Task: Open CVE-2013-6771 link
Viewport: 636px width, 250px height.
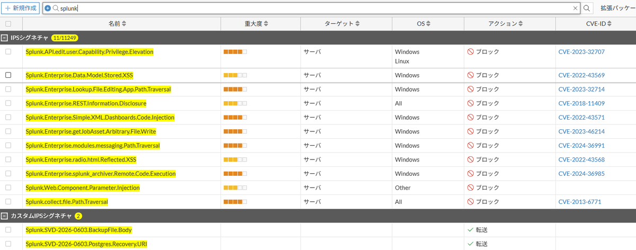Action: click(x=580, y=202)
